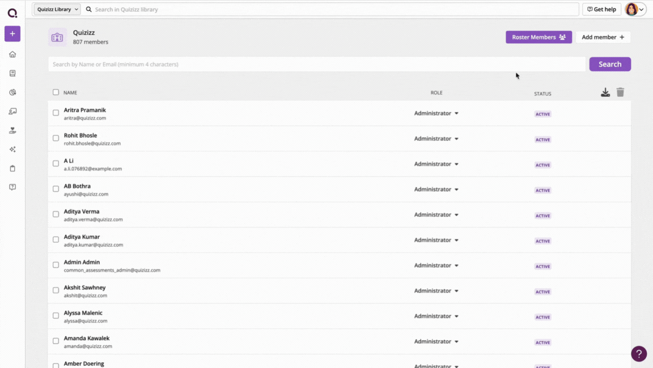The height and width of the screenshot is (368, 653).
Task: Open the heart-in-hand icon in sidebar
Action: (x=12, y=131)
